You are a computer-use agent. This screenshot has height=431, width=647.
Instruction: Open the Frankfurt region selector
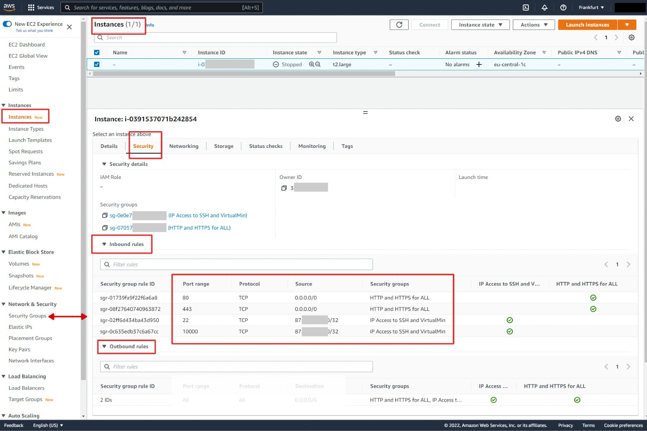pos(591,7)
